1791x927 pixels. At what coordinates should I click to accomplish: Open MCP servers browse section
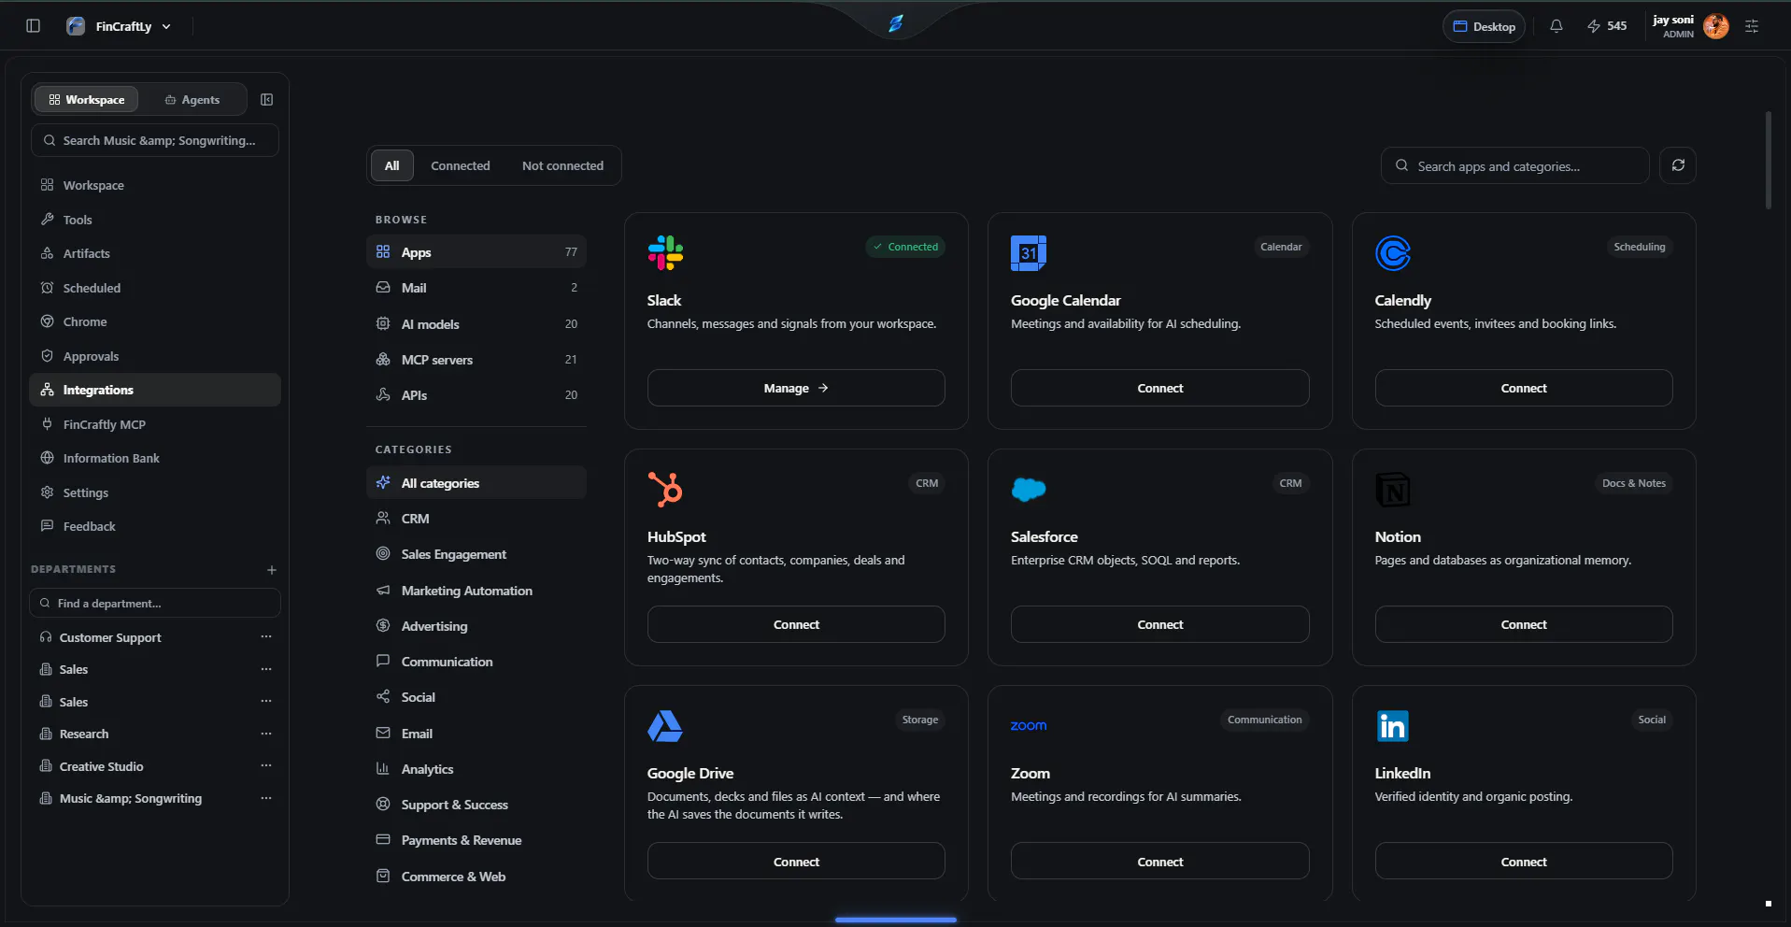(476, 360)
